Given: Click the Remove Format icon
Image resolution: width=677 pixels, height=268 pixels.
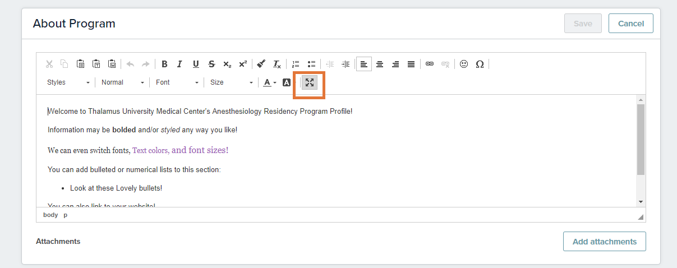Looking at the screenshot, I should 277,64.
